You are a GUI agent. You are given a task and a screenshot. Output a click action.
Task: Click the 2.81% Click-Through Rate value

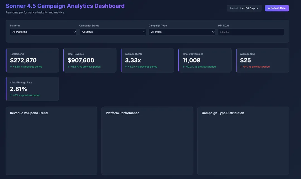[18, 89]
